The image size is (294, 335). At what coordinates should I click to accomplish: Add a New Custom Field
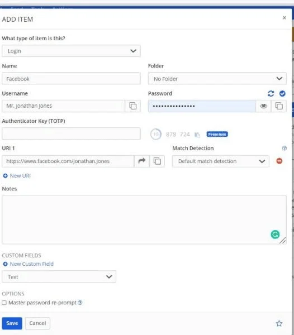(28, 264)
